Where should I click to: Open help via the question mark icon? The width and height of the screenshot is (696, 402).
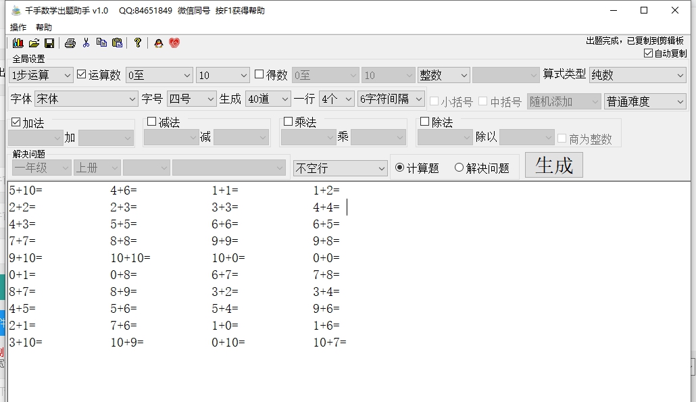pyautogui.click(x=137, y=43)
